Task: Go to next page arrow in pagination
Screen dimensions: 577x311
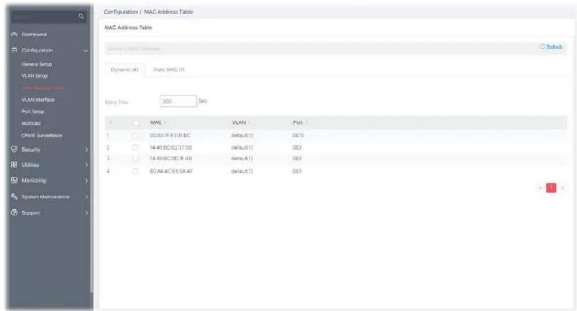Action: coord(562,188)
